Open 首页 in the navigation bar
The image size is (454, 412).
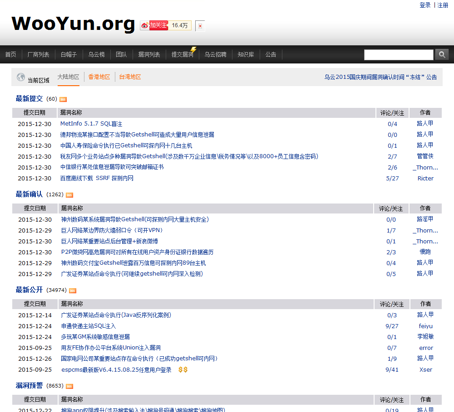tap(11, 54)
